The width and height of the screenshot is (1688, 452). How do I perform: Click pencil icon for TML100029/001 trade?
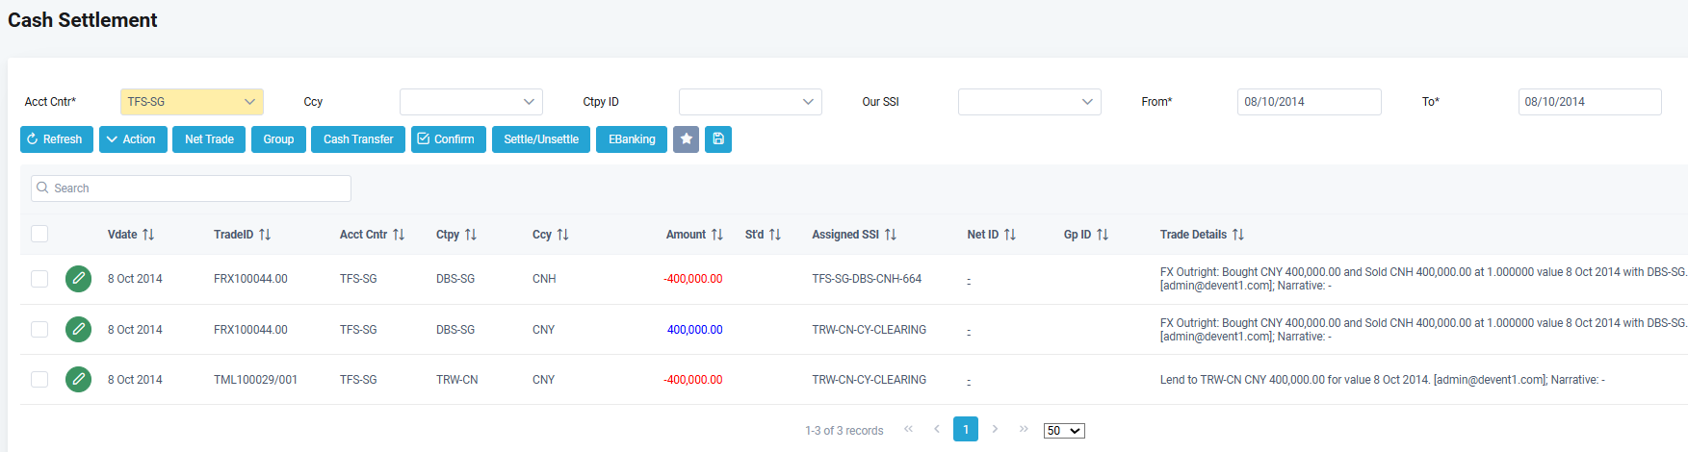point(78,380)
